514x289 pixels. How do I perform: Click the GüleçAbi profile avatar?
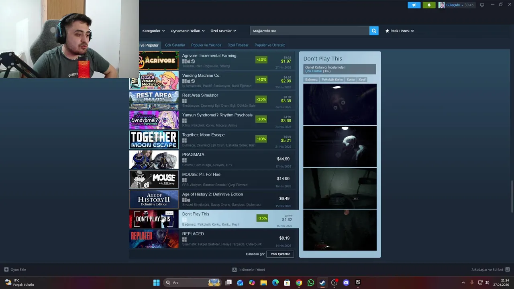coord(441,5)
